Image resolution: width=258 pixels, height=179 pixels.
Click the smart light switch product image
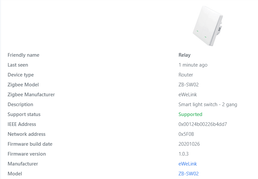tap(208, 26)
